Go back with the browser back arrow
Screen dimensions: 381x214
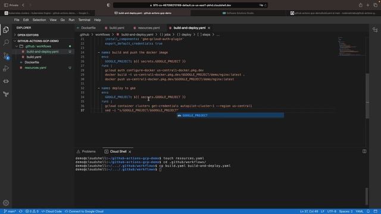(23, 5)
